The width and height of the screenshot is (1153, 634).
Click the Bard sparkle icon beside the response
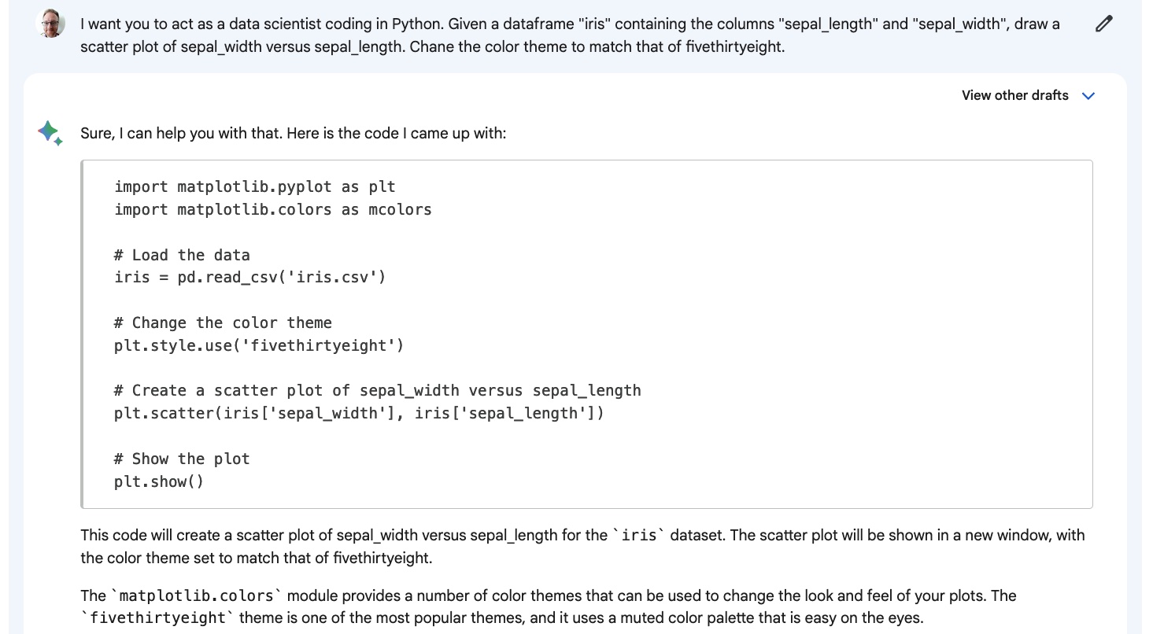(50, 133)
